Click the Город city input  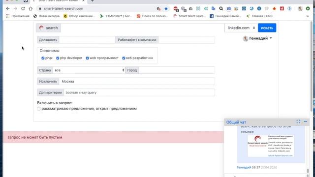tap(177, 70)
